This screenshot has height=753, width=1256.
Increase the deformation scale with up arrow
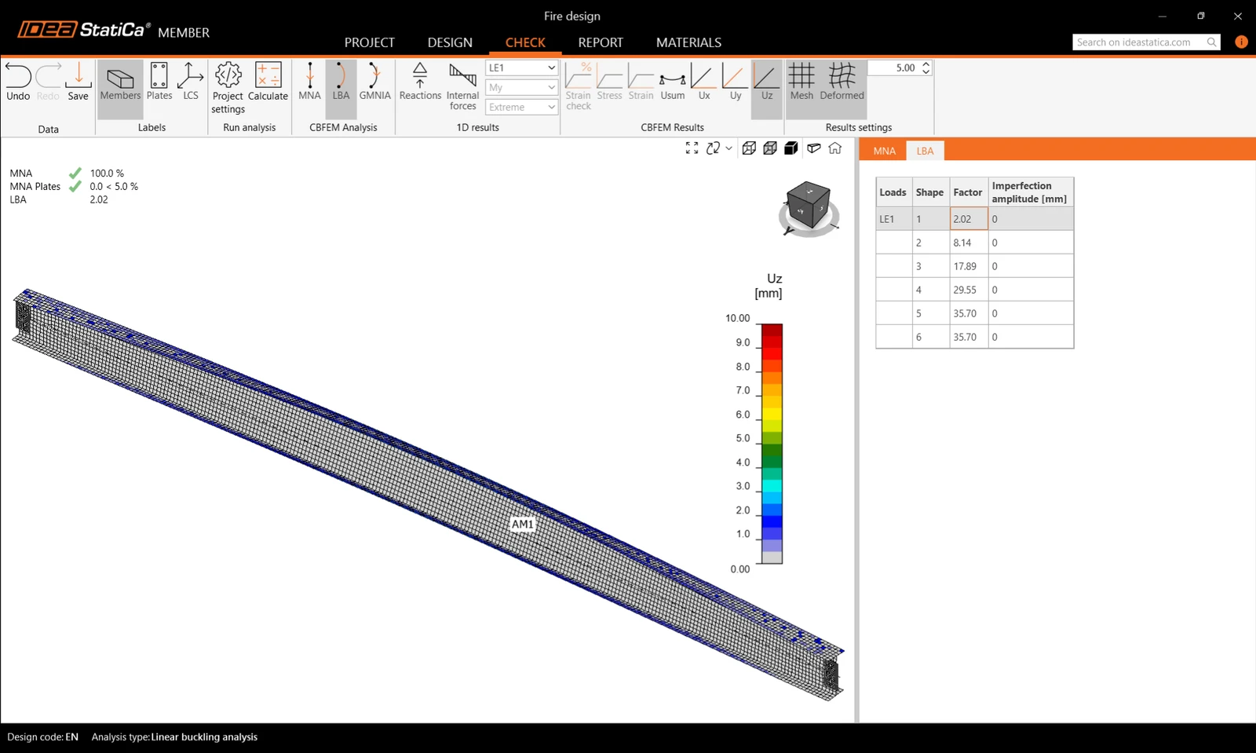pos(926,64)
